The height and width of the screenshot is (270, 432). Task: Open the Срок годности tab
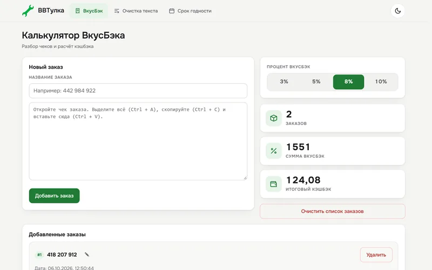click(x=190, y=11)
